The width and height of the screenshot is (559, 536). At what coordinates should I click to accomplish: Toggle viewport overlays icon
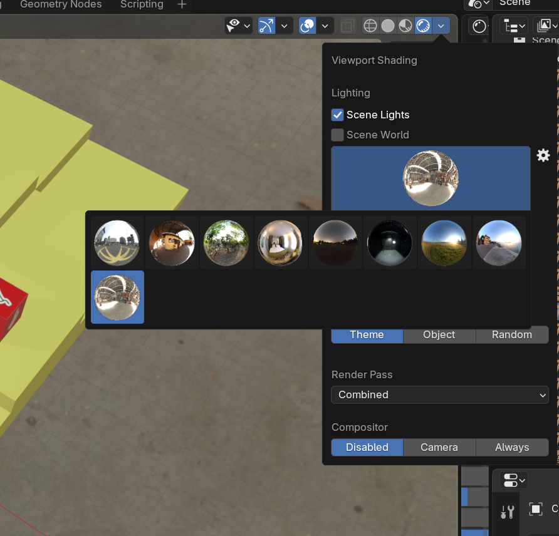[307, 26]
